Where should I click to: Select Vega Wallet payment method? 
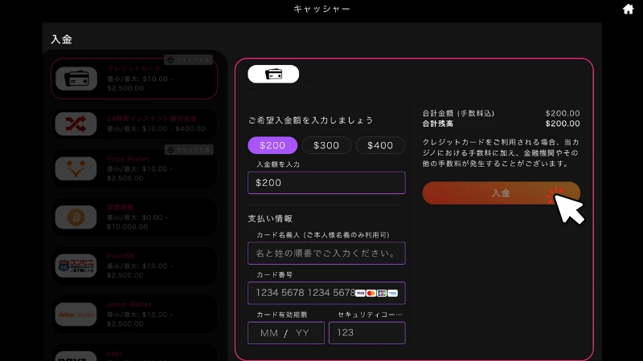coord(134,168)
